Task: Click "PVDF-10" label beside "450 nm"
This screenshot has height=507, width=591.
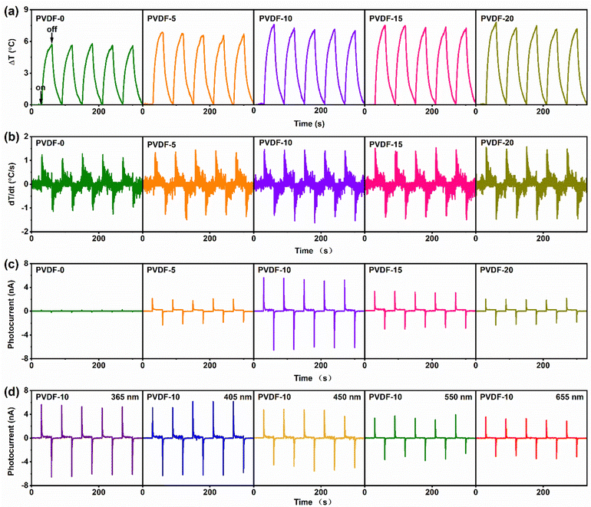Action: 275,397
